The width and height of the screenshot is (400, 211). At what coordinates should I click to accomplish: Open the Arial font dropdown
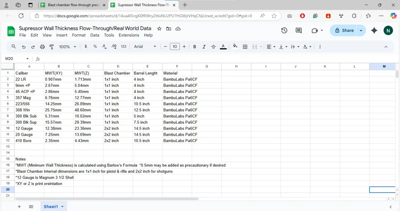coord(145,47)
